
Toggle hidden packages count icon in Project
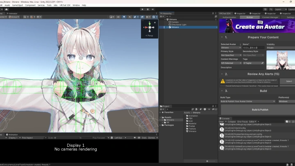[x=214, y=109]
